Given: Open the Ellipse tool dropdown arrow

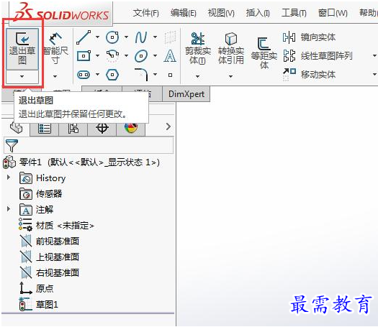Looking at the screenshot, I should [x=155, y=55].
